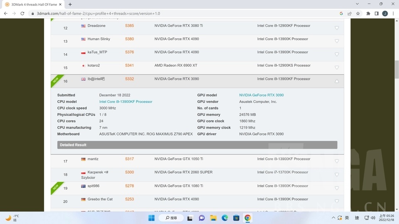The width and height of the screenshot is (399, 224).
Task: Open the Chrome side panel
Action: [x=377, y=13]
